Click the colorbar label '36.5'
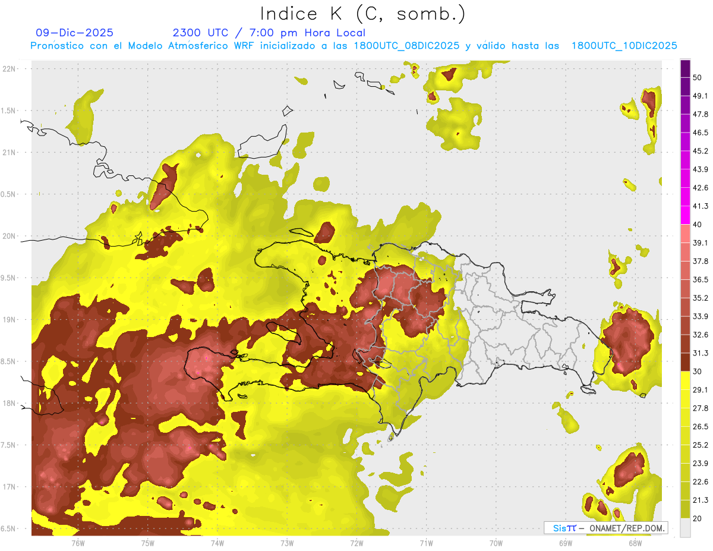 click(701, 279)
